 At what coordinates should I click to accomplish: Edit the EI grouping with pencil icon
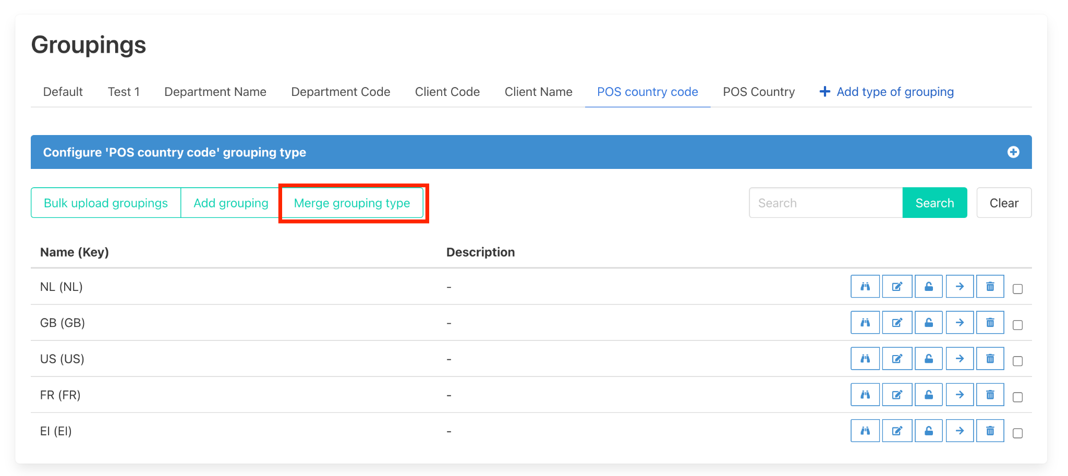click(897, 431)
